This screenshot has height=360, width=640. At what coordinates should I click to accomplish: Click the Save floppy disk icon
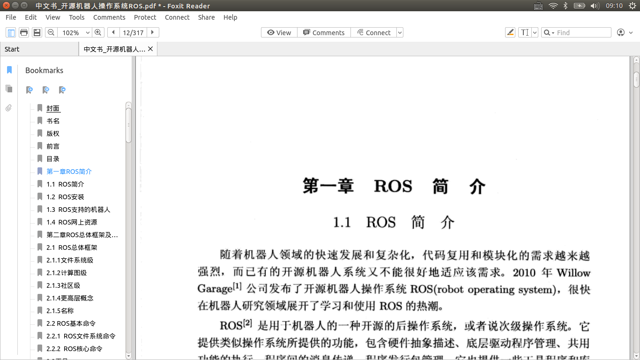37,32
